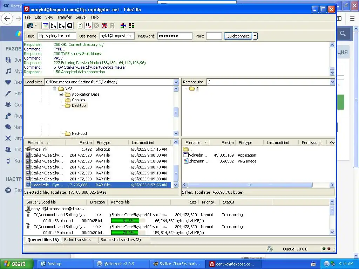
Task: Toggle directory comparison
Action: (131, 26)
